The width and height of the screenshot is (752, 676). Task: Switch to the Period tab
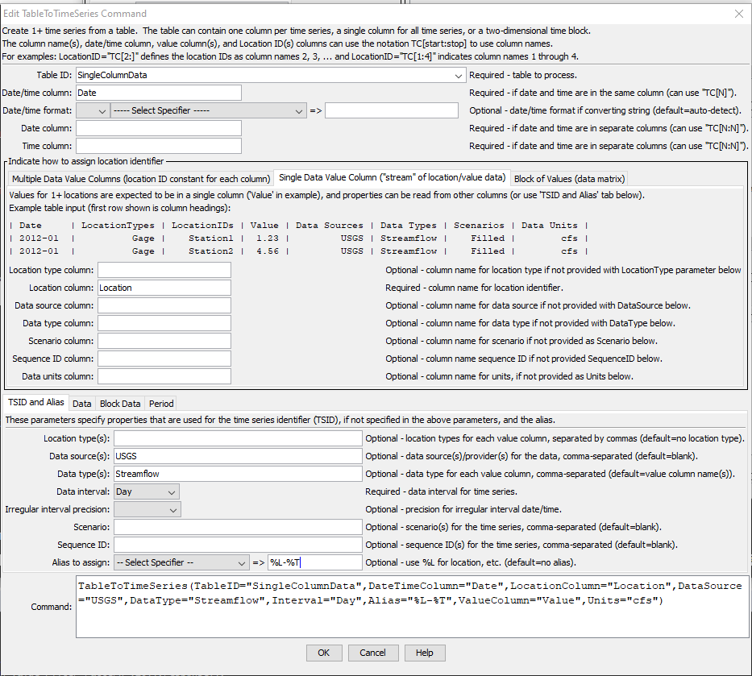click(161, 404)
